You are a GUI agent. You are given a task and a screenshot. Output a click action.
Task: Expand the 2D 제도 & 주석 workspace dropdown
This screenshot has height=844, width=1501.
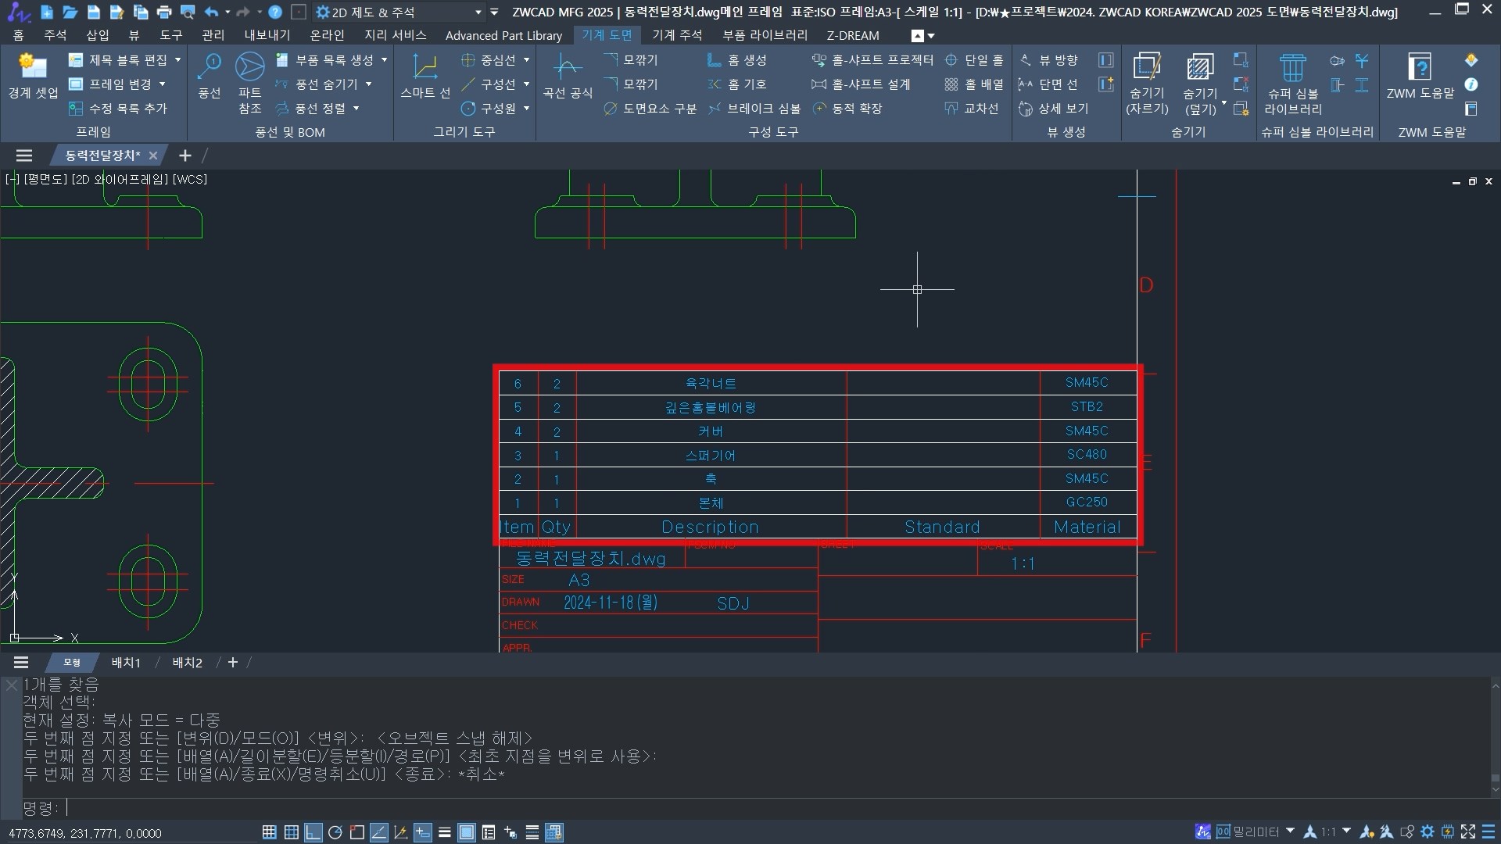click(x=478, y=13)
